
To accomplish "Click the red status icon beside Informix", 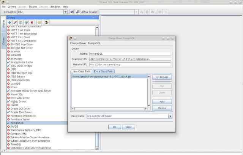I will [8, 51].
